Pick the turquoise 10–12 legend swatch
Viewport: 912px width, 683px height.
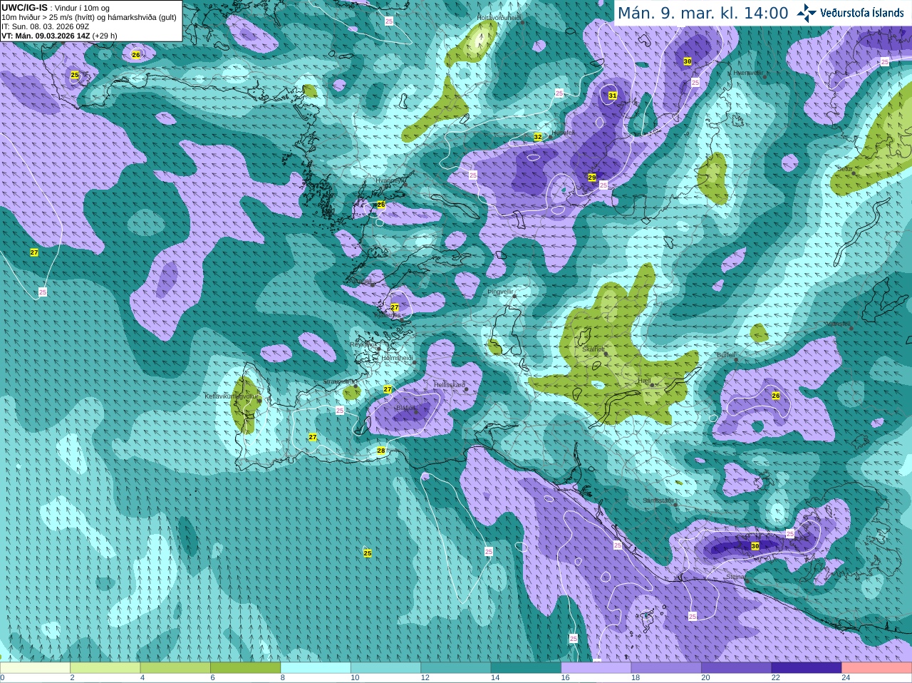tap(385, 667)
